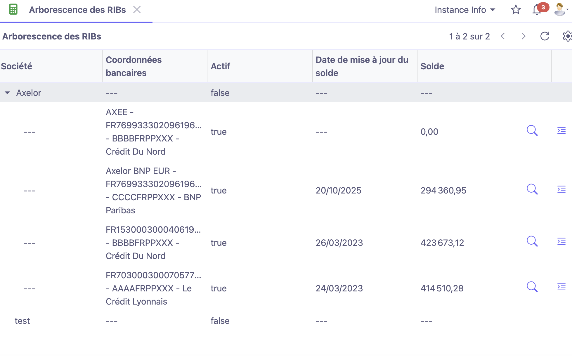Sort by the Solde column header
572x356 pixels.
click(432, 66)
